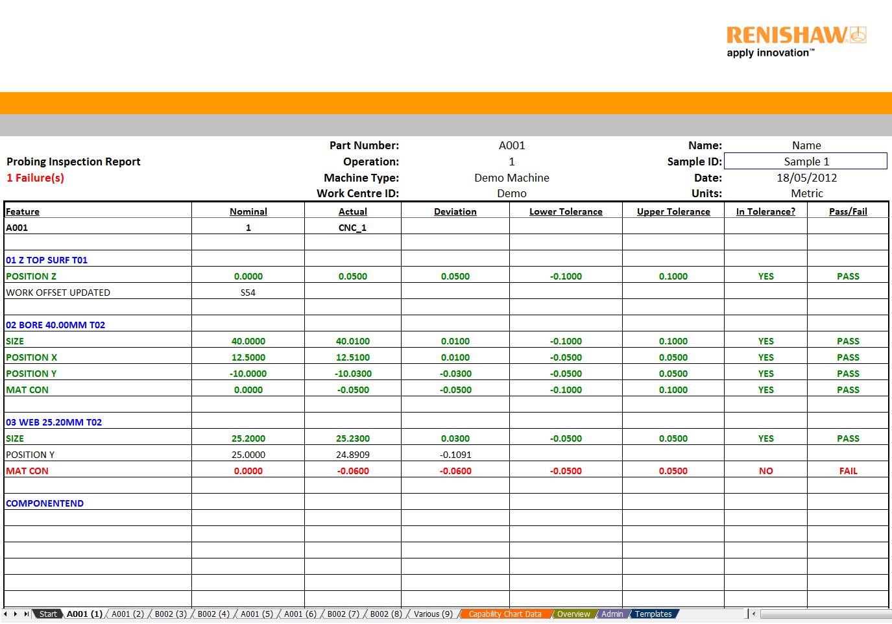Screen dimensions: 892x624
Task: Select the 02 BORE 40.00MM T02 heading
Action: pyautogui.click(x=56, y=325)
